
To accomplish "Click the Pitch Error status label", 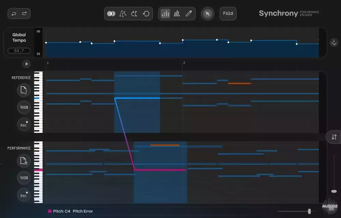I will (x=83, y=211).
